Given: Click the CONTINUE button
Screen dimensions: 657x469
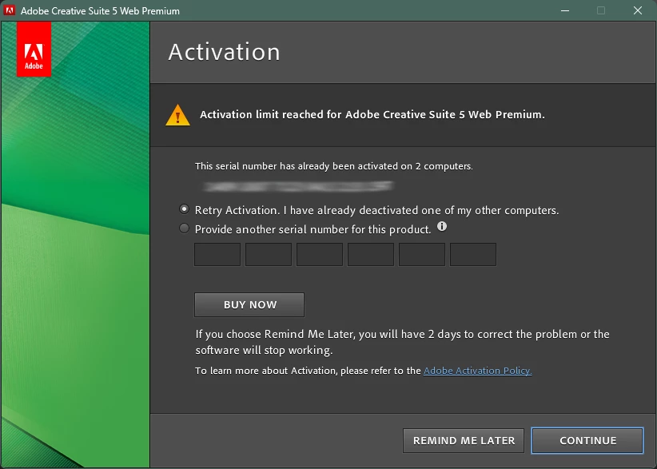Looking at the screenshot, I should tap(587, 440).
